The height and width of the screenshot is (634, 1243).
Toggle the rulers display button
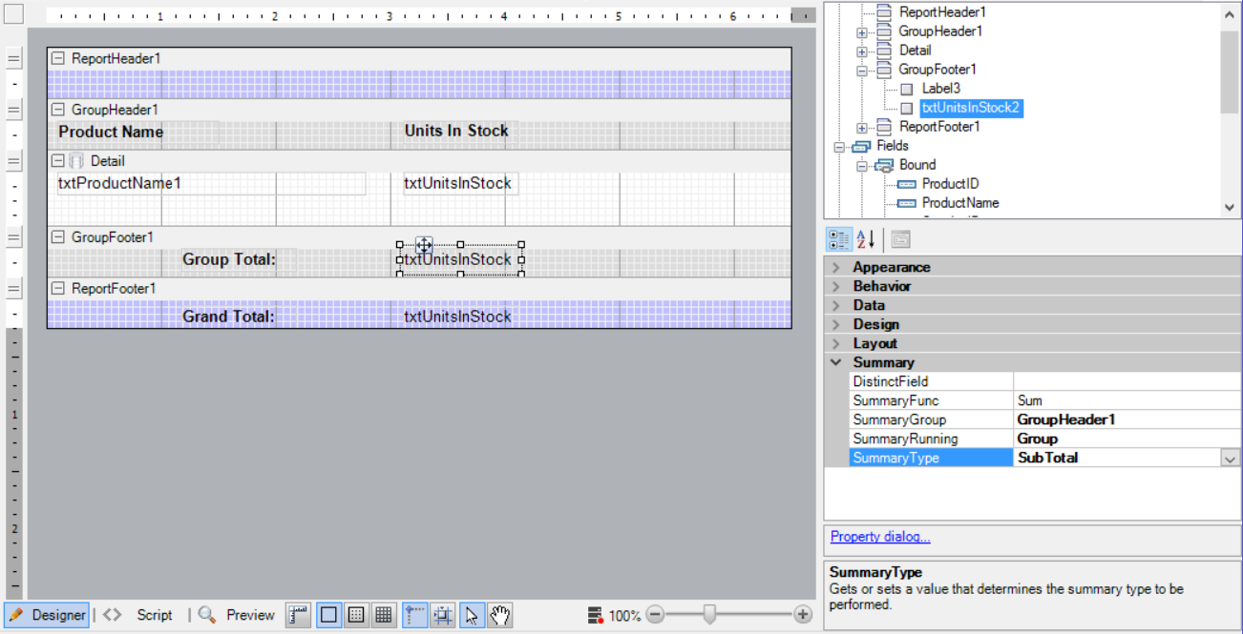[299, 616]
